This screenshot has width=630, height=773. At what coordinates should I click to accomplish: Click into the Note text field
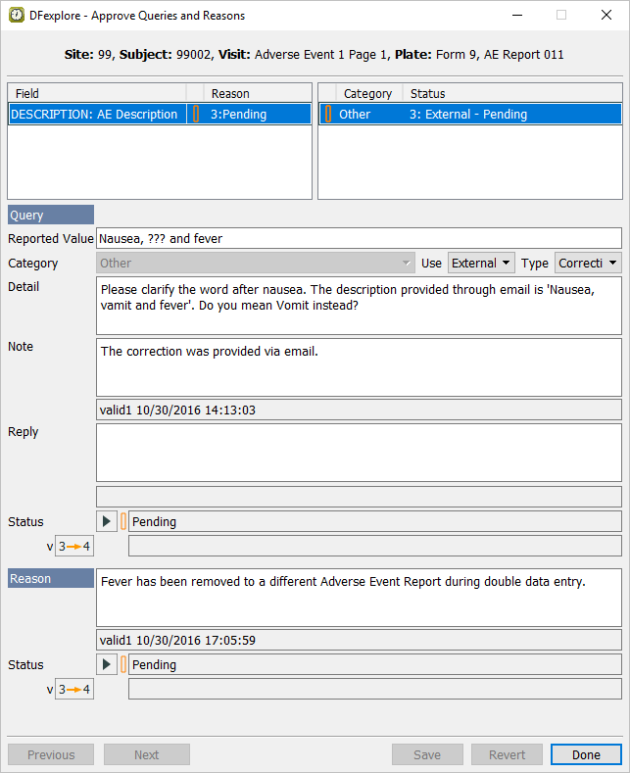coord(359,366)
